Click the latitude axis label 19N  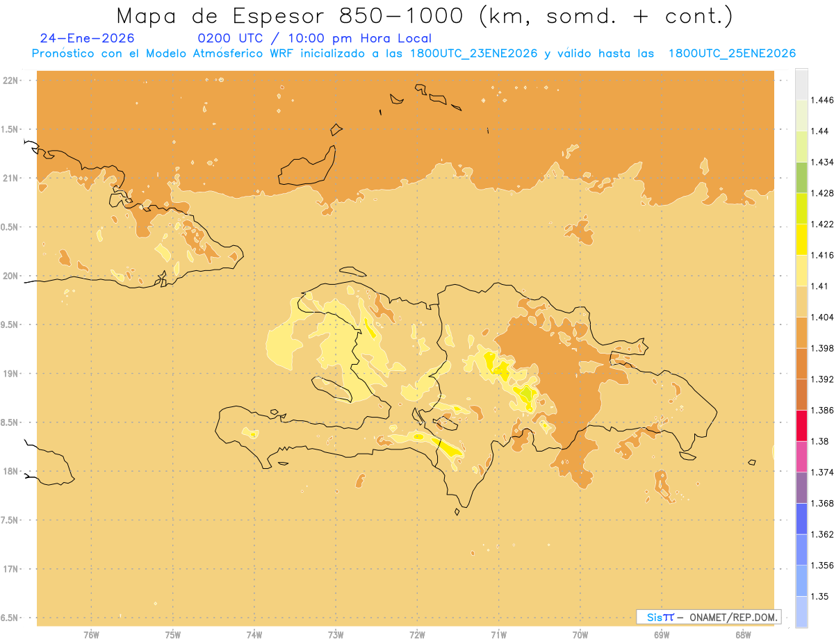(10, 374)
